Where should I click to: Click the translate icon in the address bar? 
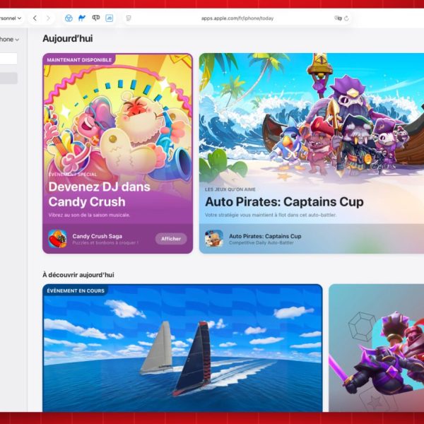coord(338,18)
